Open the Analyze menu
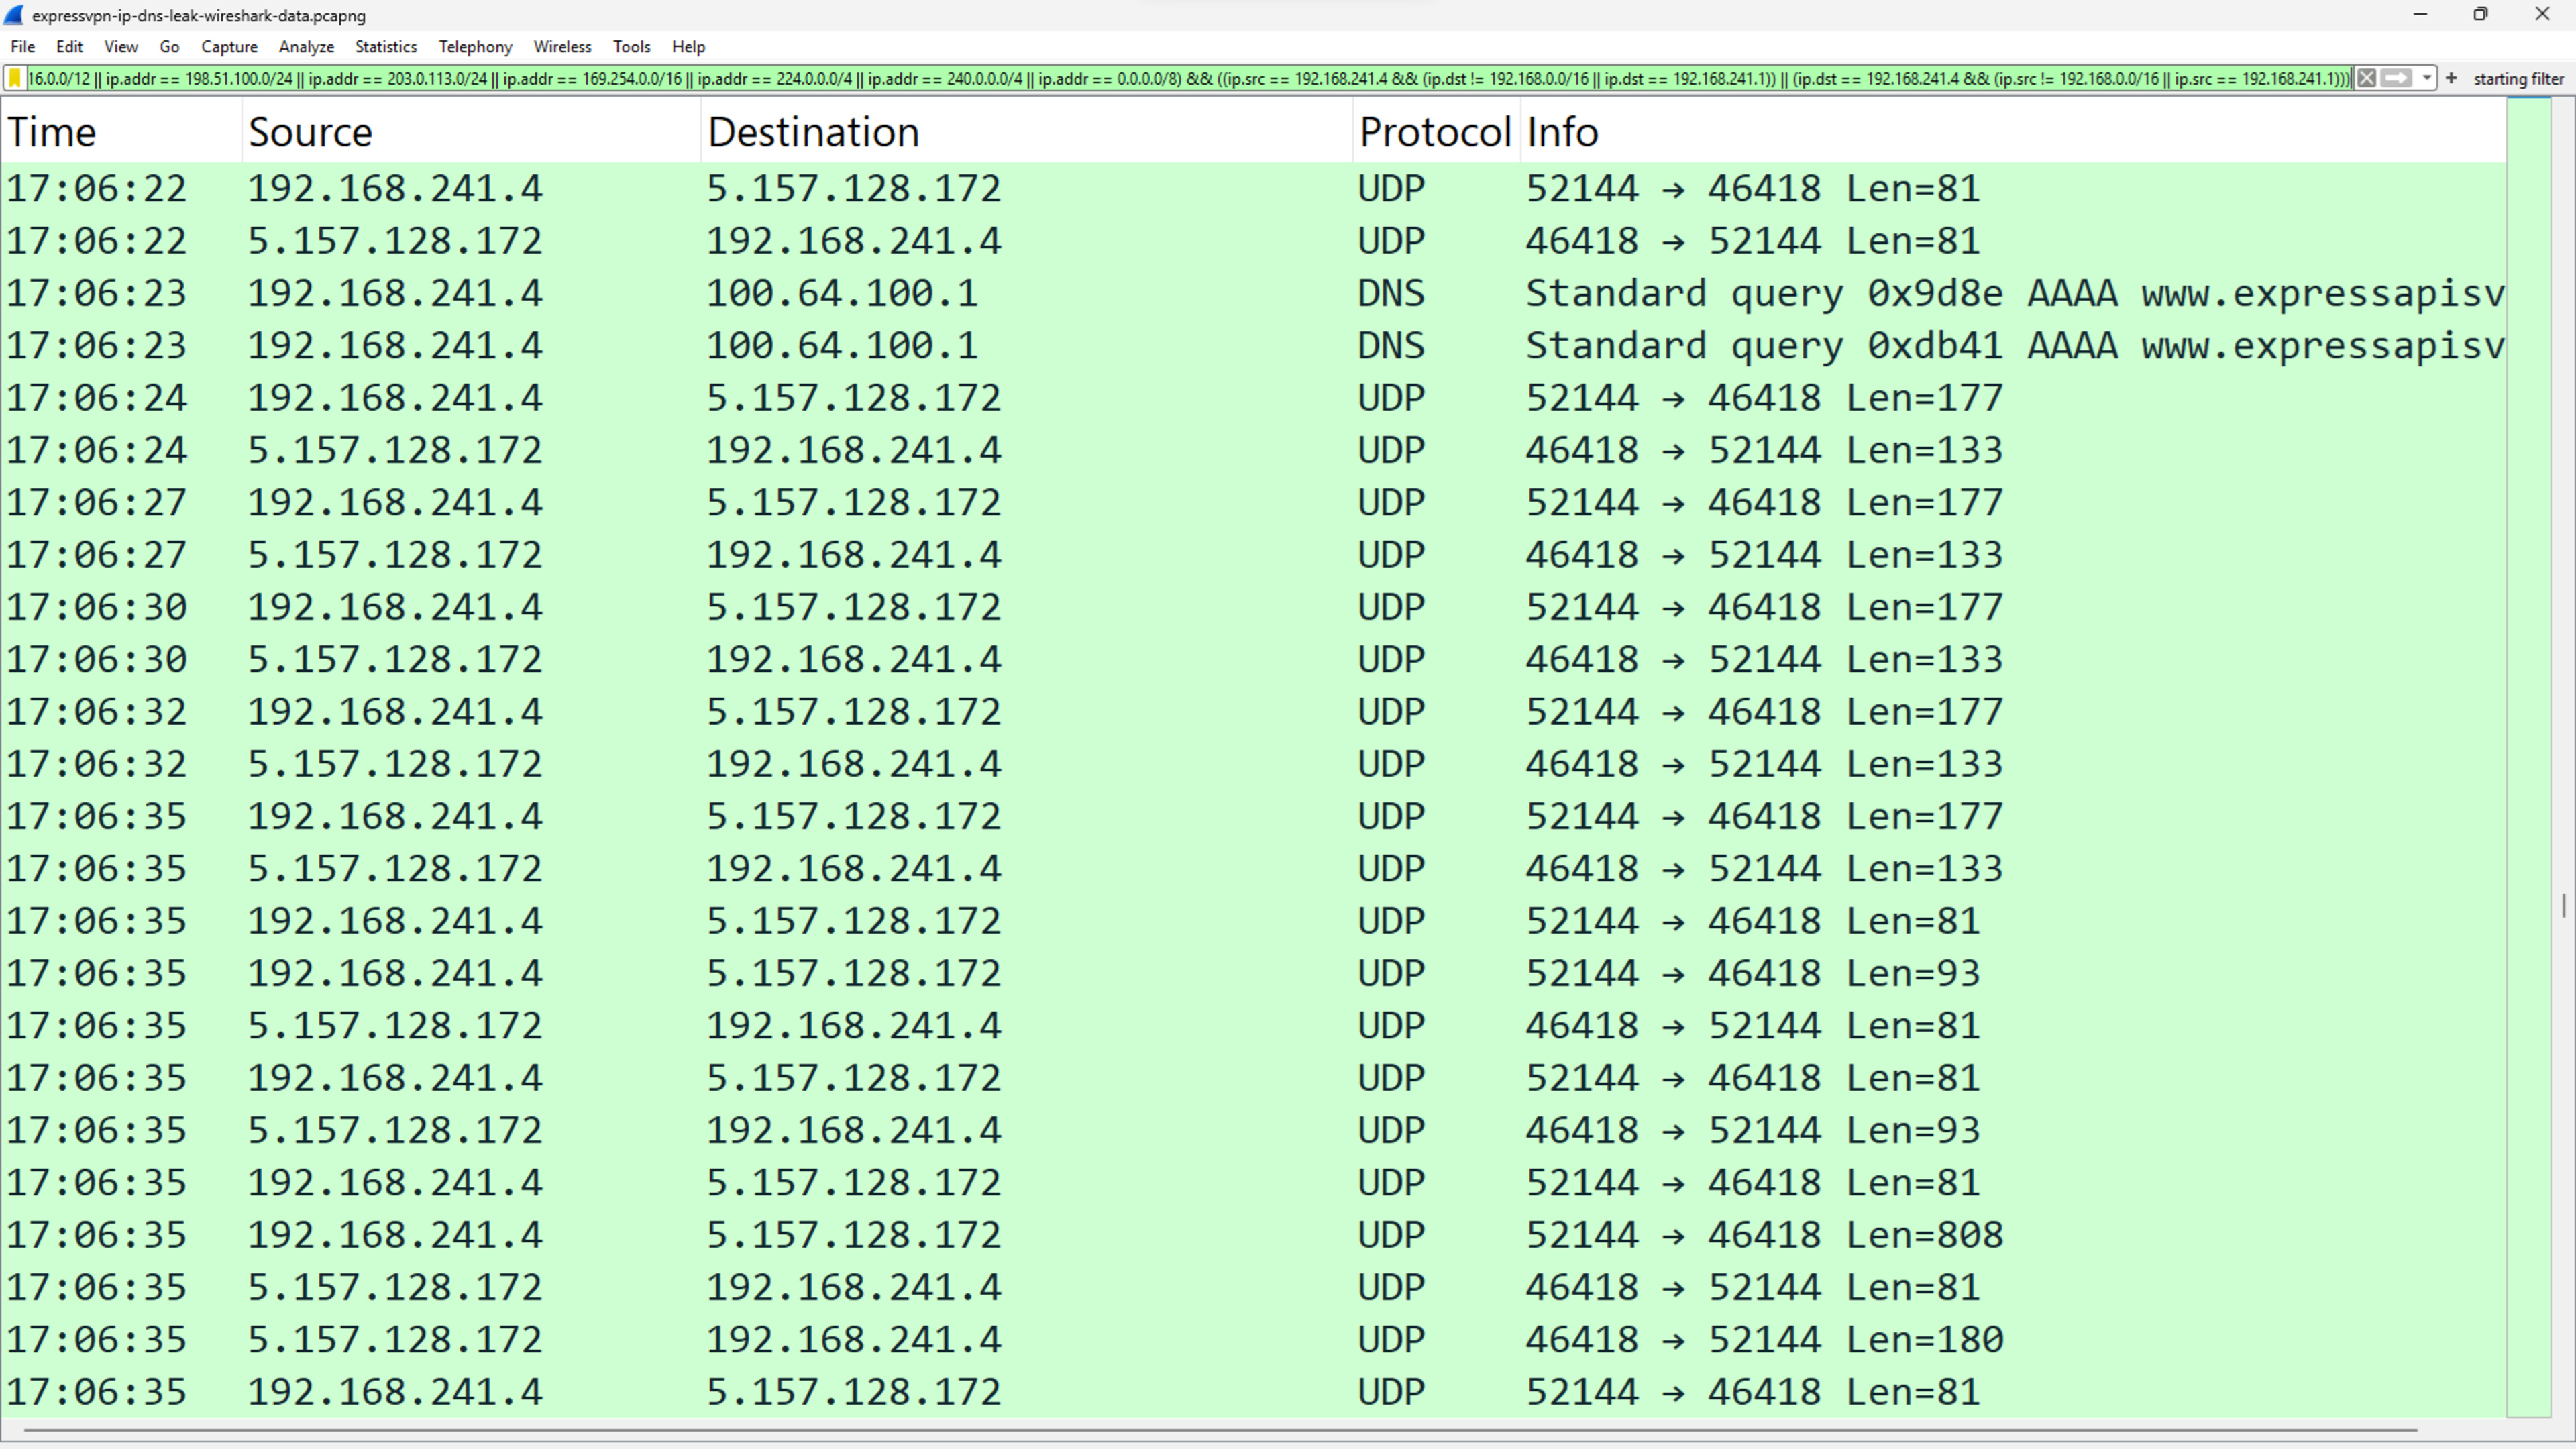The height and width of the screenshot is (1449, 2576). pos(306,46)
